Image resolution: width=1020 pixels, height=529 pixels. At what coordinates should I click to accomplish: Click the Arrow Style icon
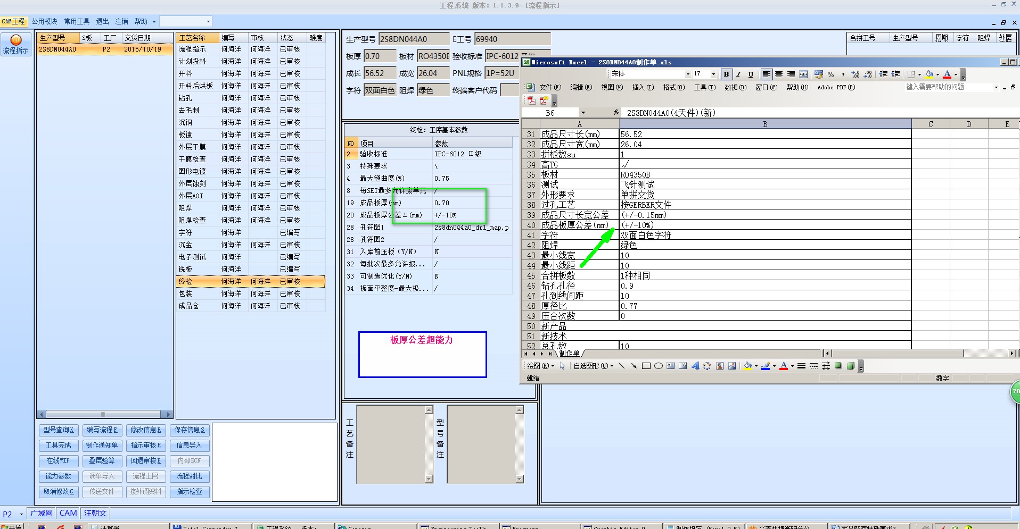point(826,366)
